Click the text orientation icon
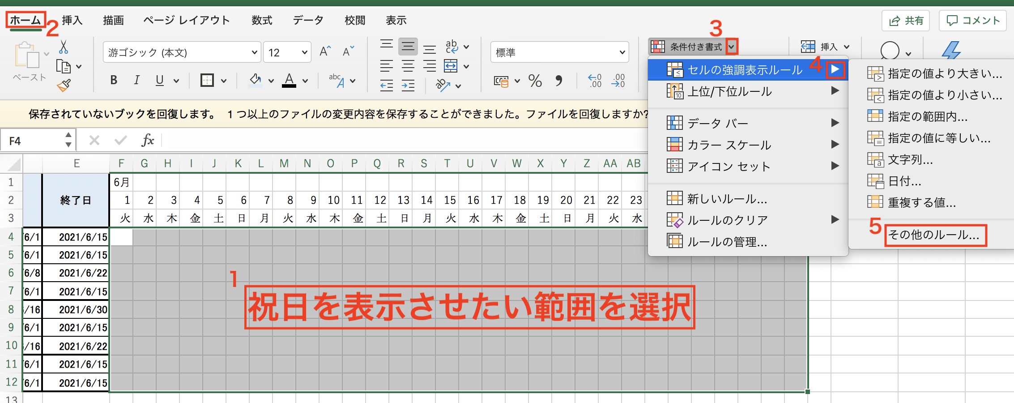Screen dimensions: 1014x403 [x=443, y=85]
